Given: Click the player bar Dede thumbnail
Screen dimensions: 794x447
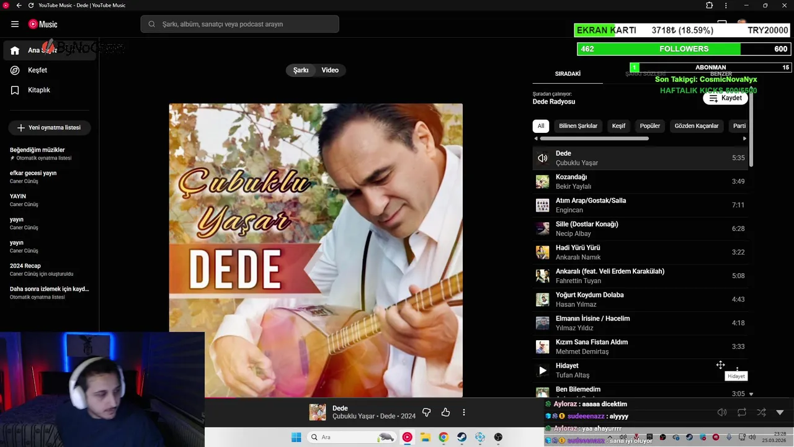Looking at the screenshot, I should (x=318, y=412).
